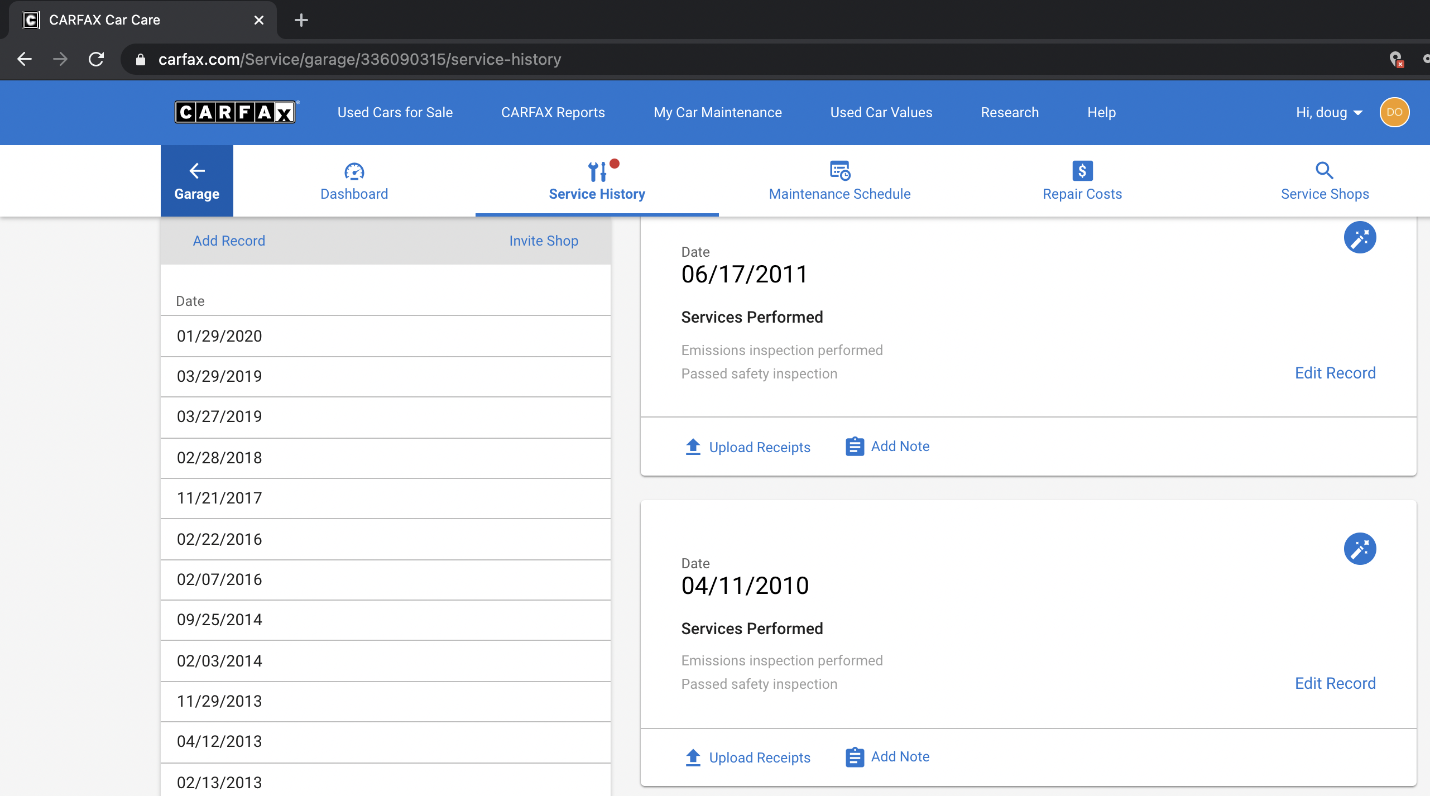
Task: Go back with browser back arrow
Action: (x=25, y=59)
